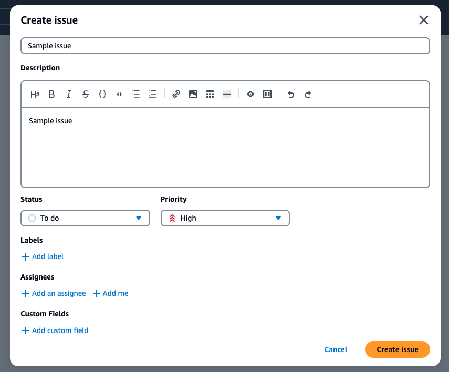The height and width of the screenshot is (372, 449).
Task: Click Add me as assignee
Action: [x=110, y=293]
